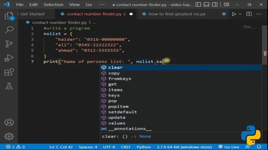
Task: Open the editor More Actions ellipsis
Action: coord(259,14)
